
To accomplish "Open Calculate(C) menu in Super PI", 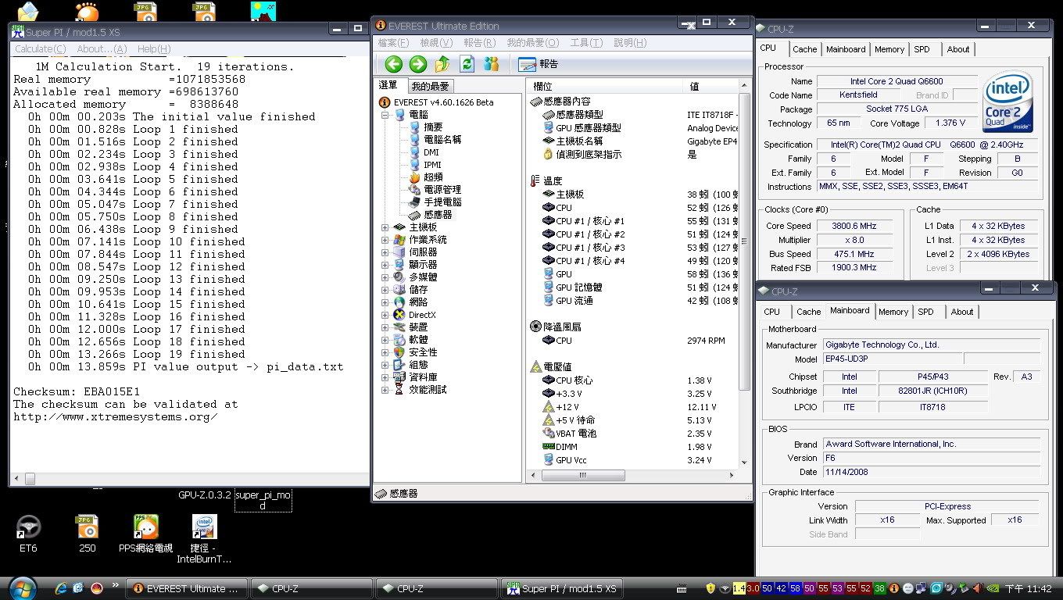I will (x=40, y=48).
